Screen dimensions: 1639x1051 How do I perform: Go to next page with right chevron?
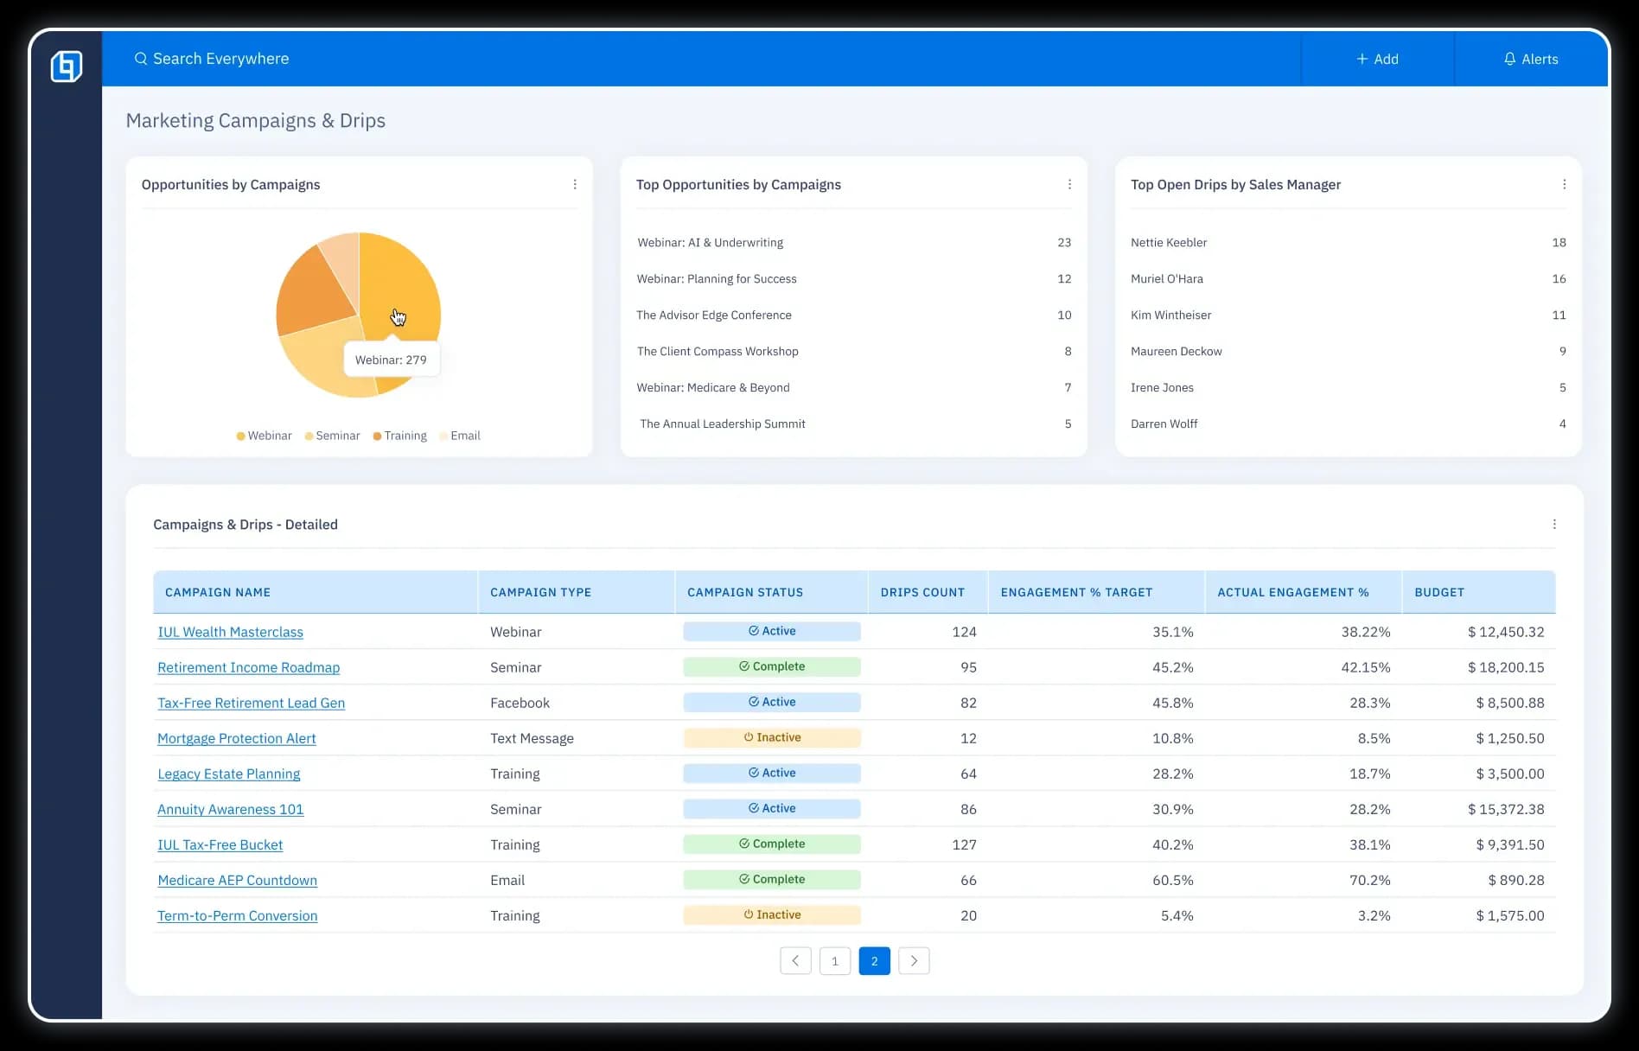(x=914, y=961)
